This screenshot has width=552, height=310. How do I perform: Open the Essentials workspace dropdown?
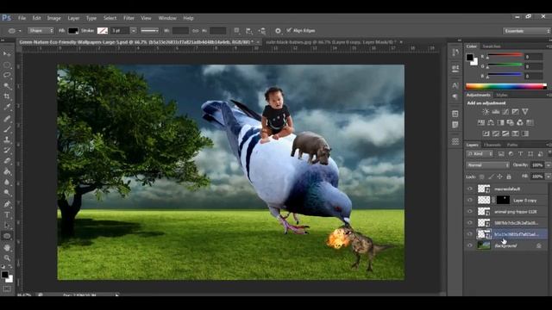pyautogui.click(x=526, y=31)
